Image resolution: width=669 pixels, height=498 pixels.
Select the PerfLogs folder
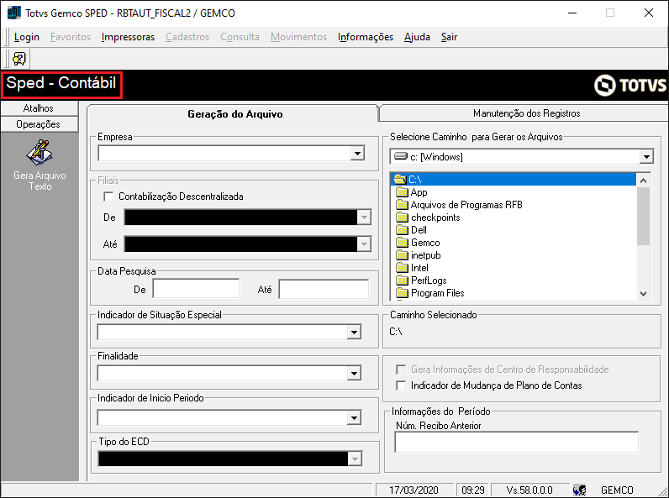point(429,280)
